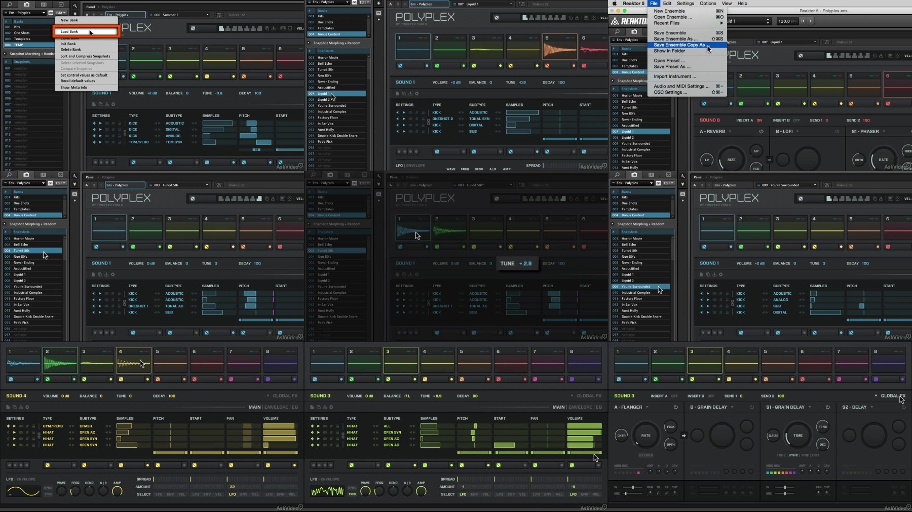Open A-REVERB effect type dropdown
The image size is (912, 512).
click(730, 132)
